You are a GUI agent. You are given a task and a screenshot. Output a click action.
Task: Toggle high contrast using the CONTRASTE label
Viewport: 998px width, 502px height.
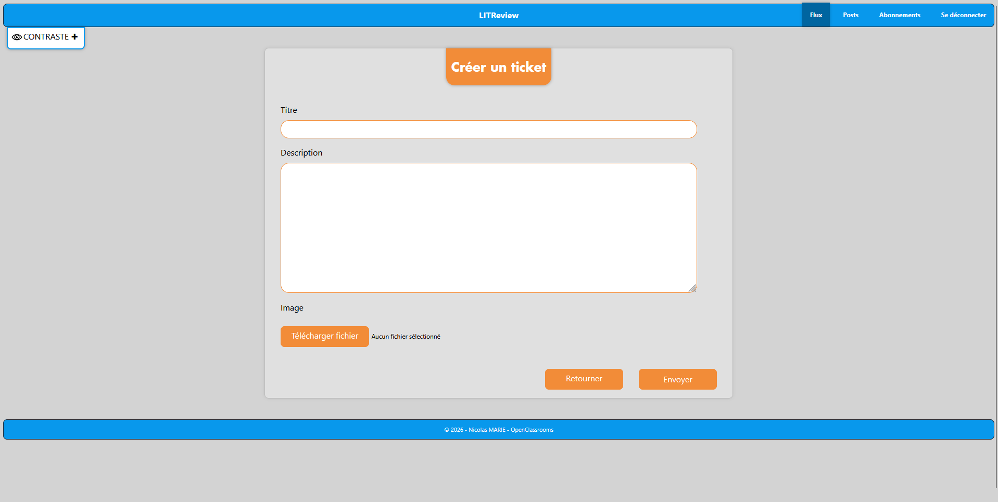(46, 37)
